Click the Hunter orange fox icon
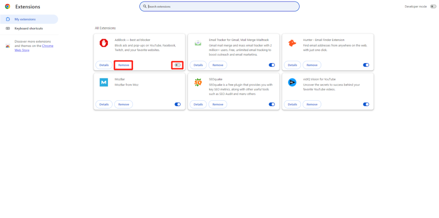The height and width of the screenshot is (218, 439). pyautogui.click(x=292, y=43)
